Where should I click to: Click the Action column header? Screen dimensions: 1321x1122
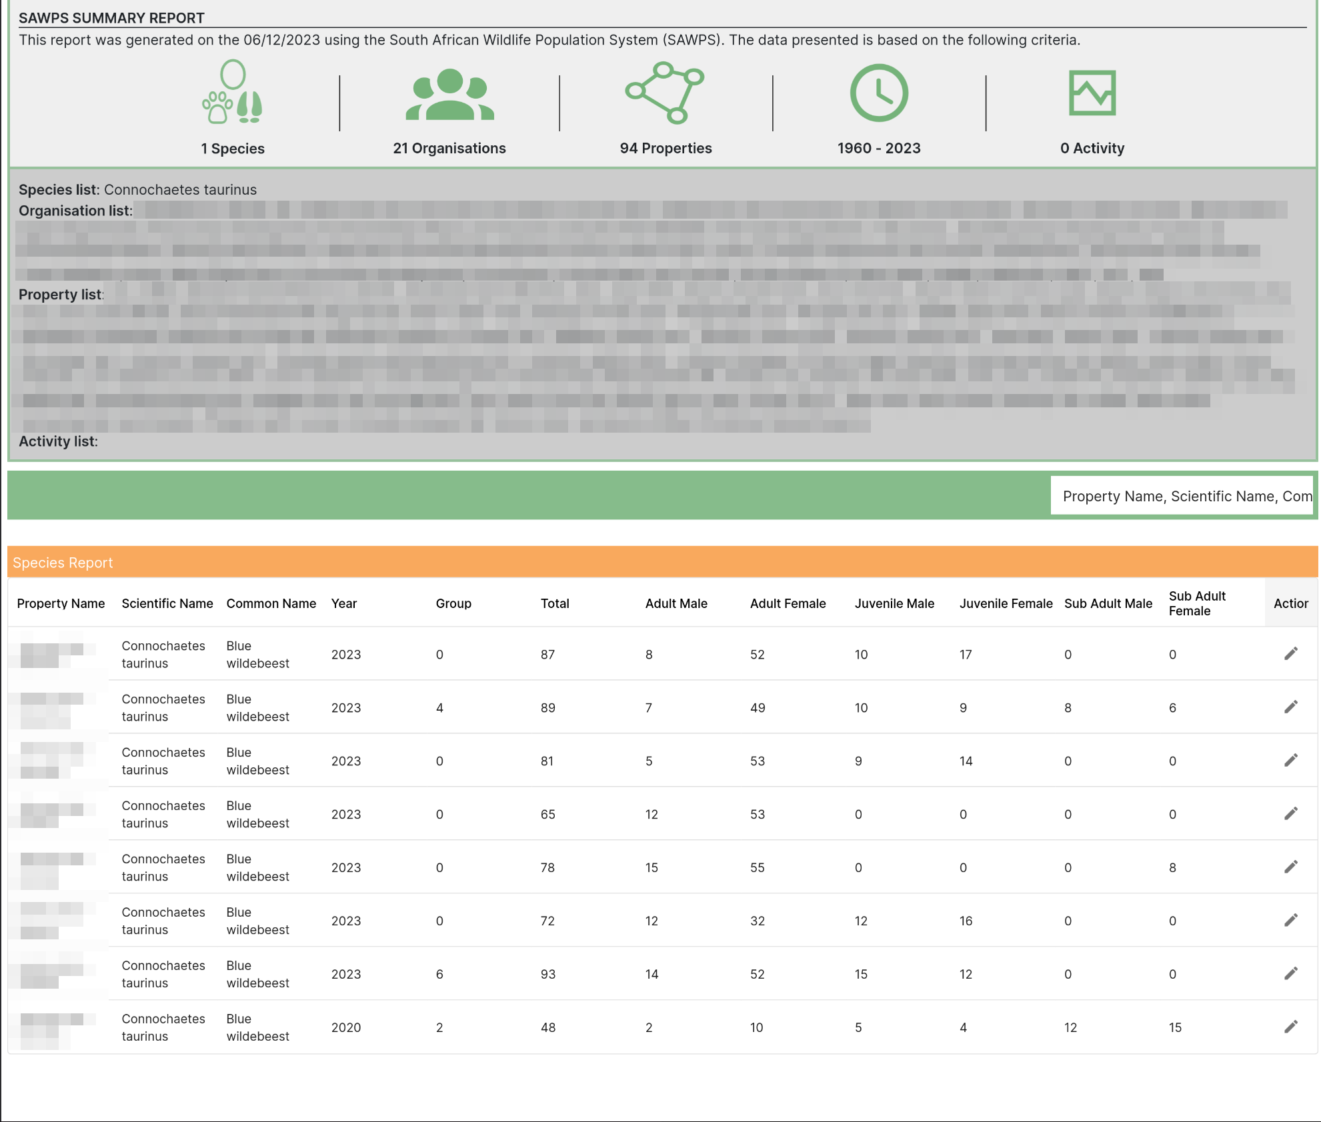point(1291,603)
